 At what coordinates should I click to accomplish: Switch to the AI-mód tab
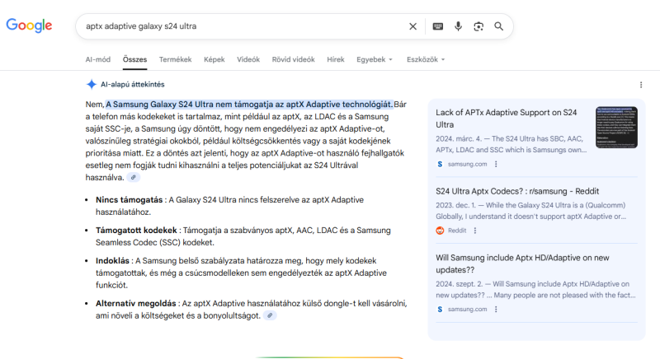point(97,59)
